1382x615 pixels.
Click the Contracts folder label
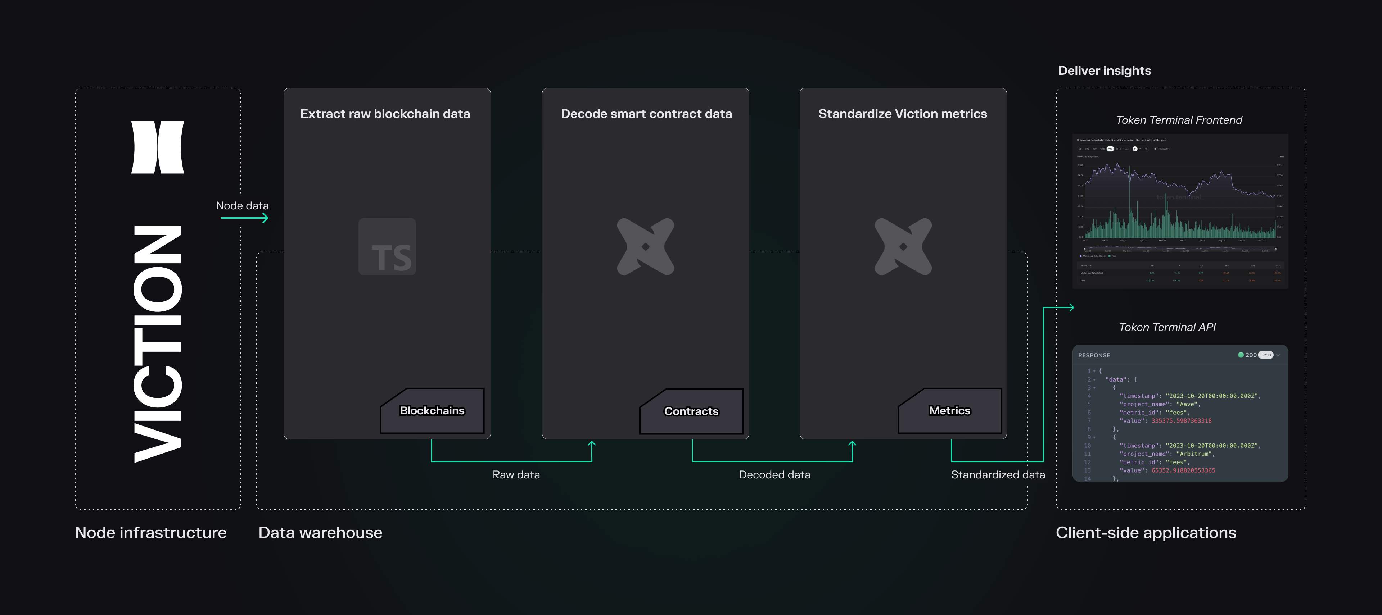(691, 411)
